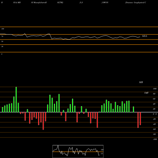Click the DWSN ticker text in header

105,3
